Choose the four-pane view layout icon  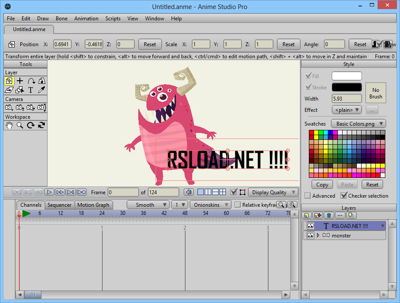223,192
